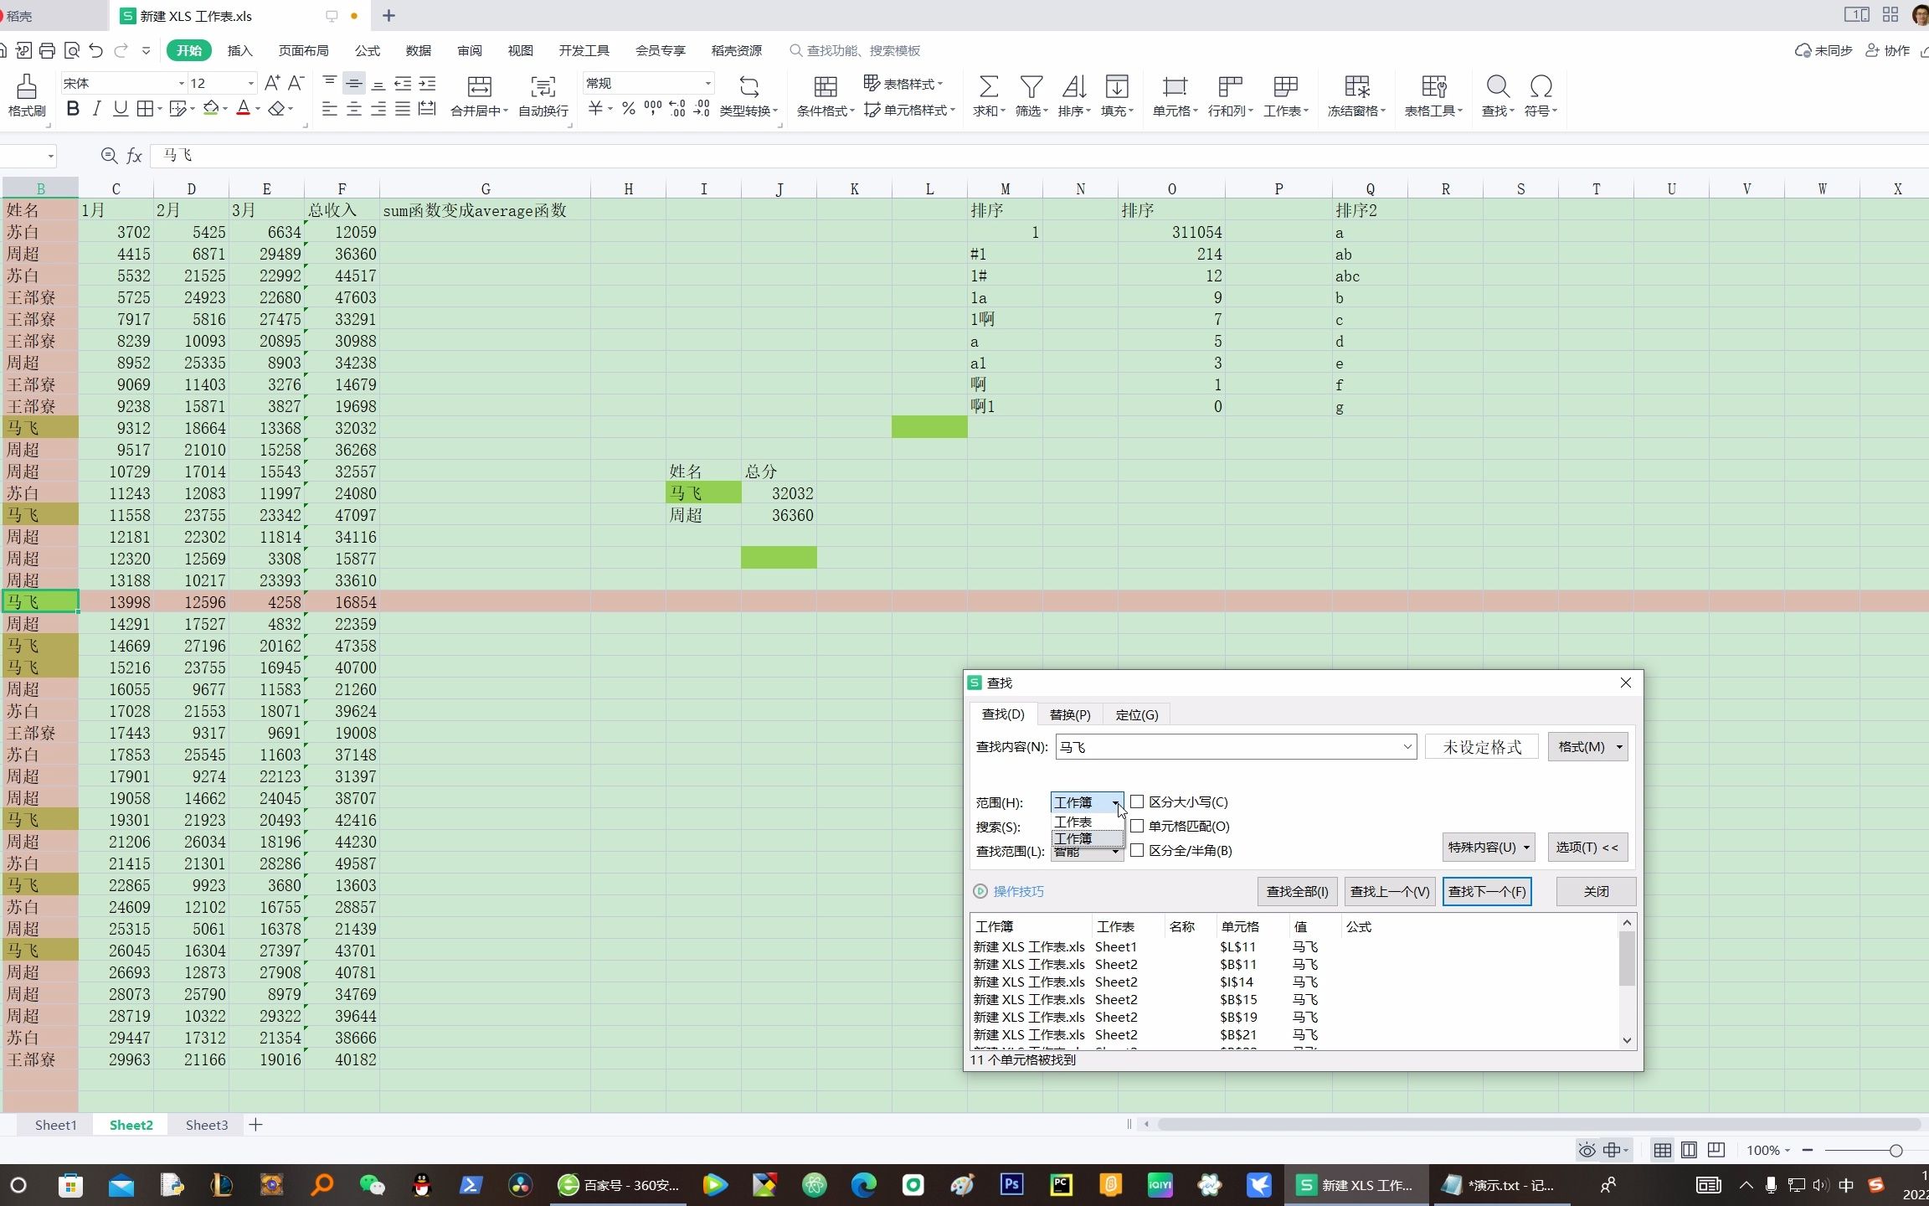Click the Decrease Font Size icon
1929x1206 pixels.
(296, 83)
